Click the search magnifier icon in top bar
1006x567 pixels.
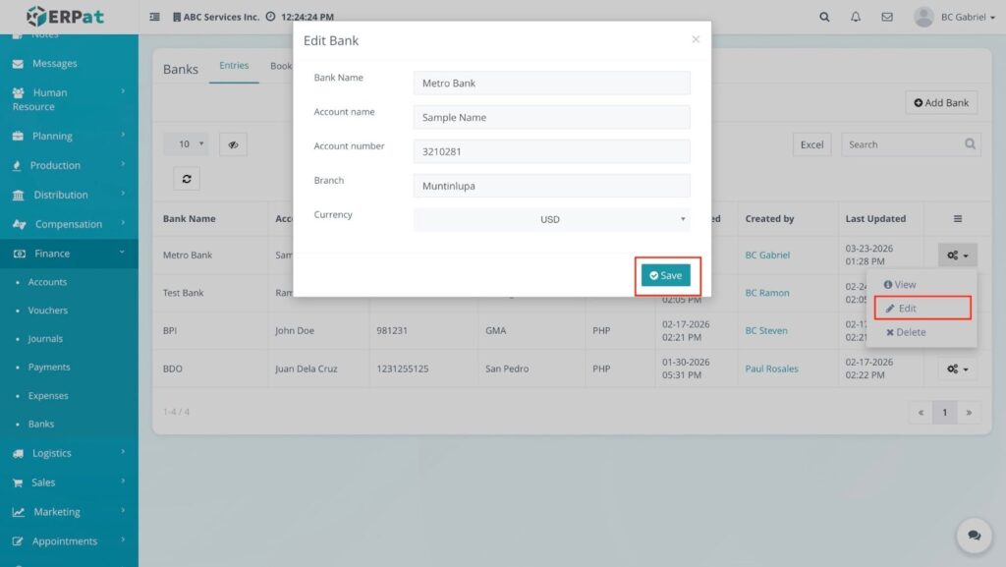coord(824,17)
